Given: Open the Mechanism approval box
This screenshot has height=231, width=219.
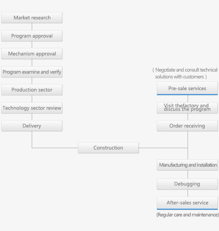Looking at the screenshot, I should coord(32,54).
